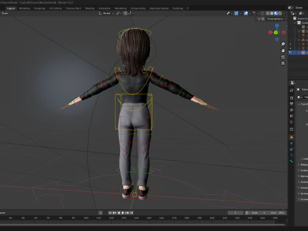Jump to the timeline end frame
Screen dimensions: 308x231
tap(132, 213)
